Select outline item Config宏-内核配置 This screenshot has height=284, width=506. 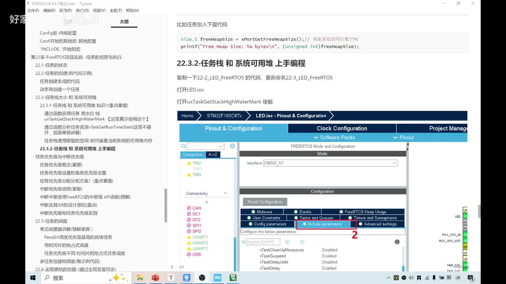[x=58, y=33]
